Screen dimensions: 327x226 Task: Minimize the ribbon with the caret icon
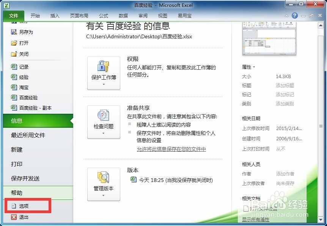coord(287,16)
